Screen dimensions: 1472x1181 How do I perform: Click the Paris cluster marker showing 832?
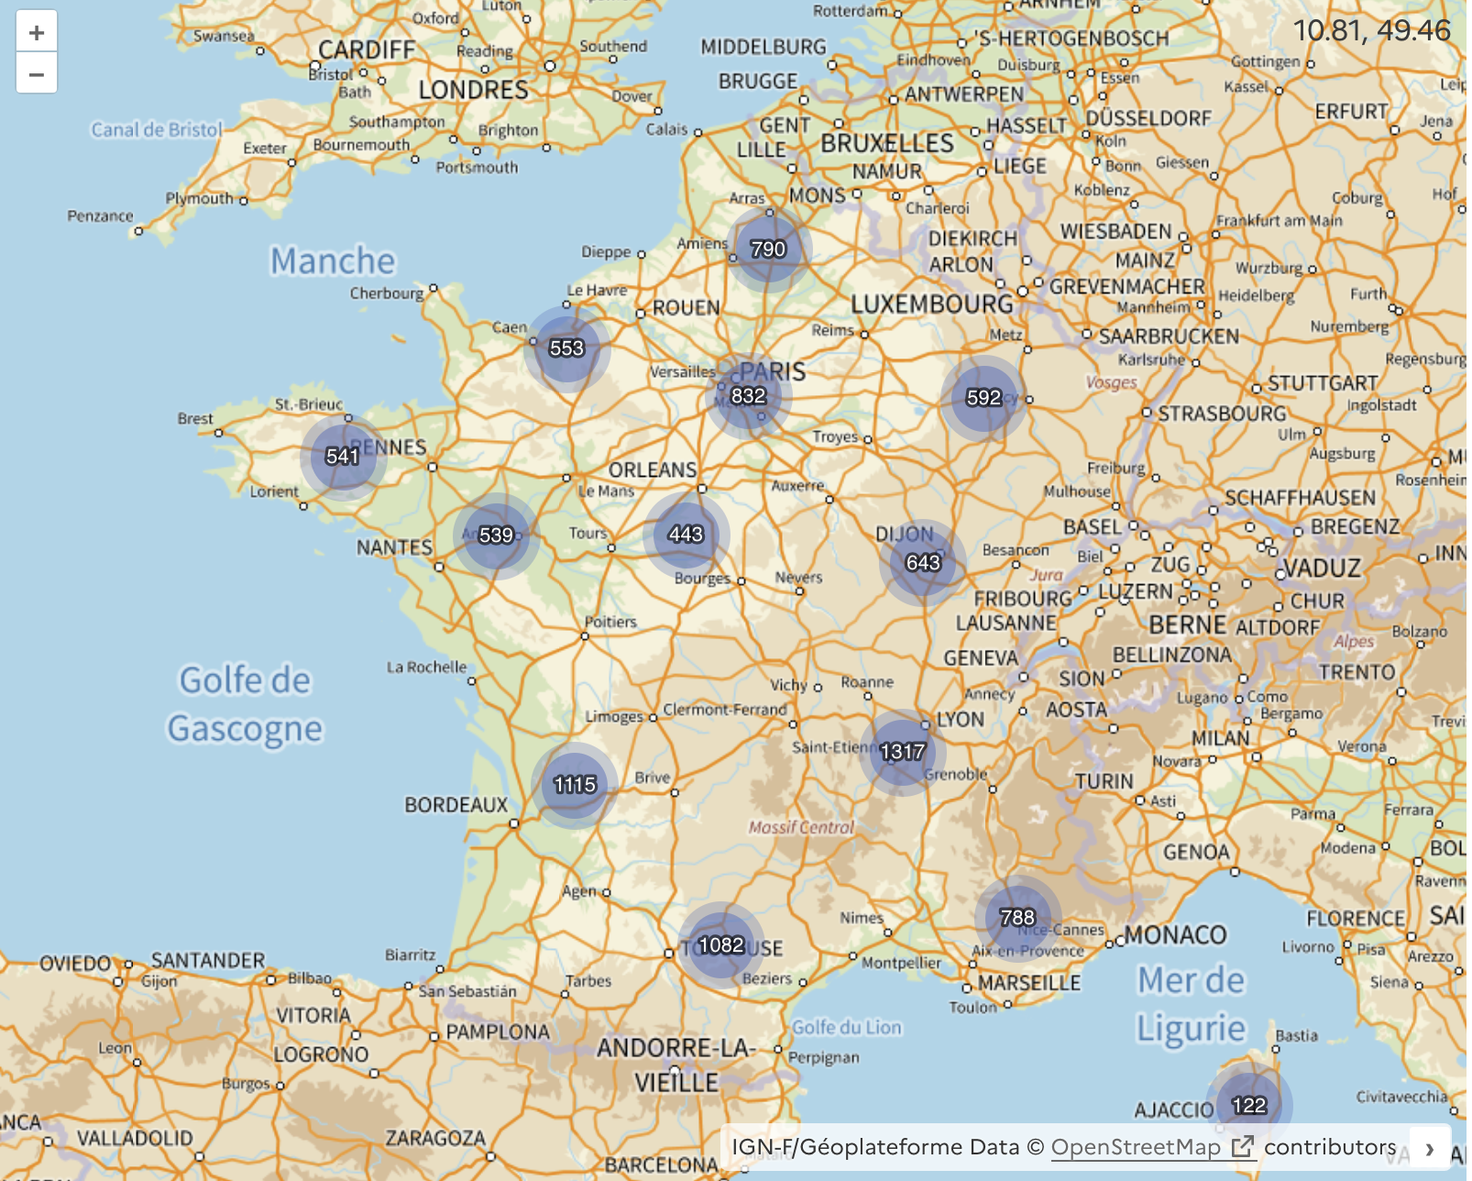749,396
